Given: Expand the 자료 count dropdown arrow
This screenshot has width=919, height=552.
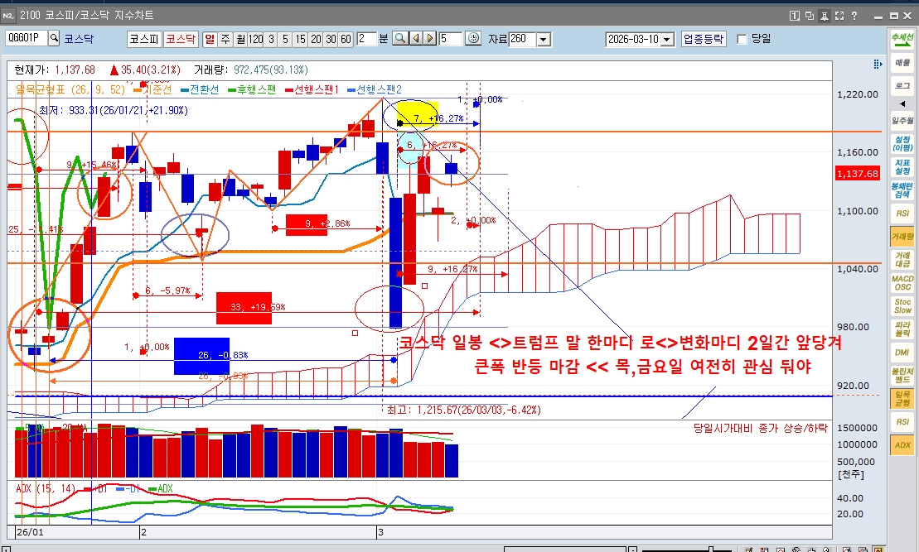Looking at the screenshot, I should tap(544, 39).
